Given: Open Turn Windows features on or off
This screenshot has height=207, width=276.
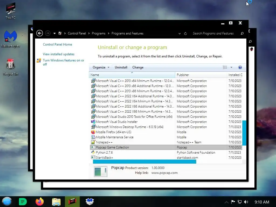Looking at the screenshot, I should point(64,62).
